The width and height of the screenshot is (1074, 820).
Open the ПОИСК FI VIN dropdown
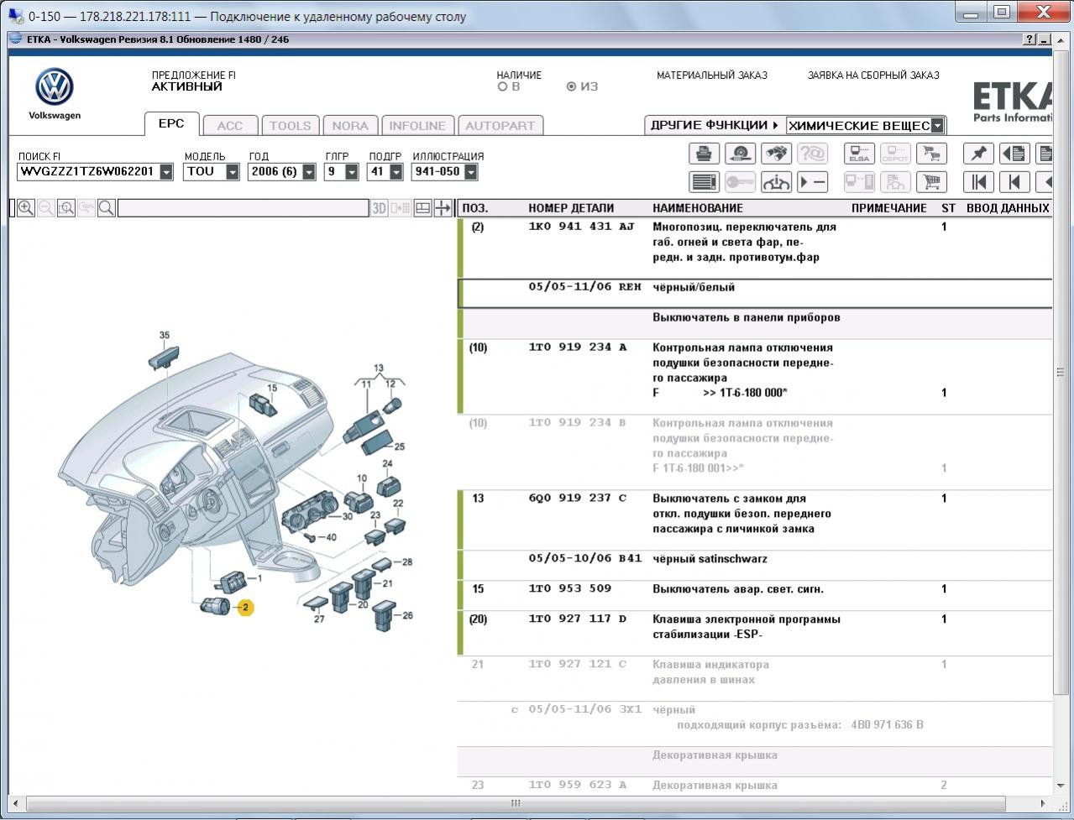166,172
